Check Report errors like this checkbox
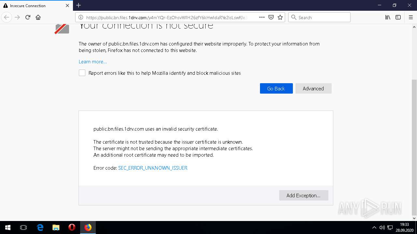Image resolution: width=417 pixels, height=234 pixels. pos(82,73)
